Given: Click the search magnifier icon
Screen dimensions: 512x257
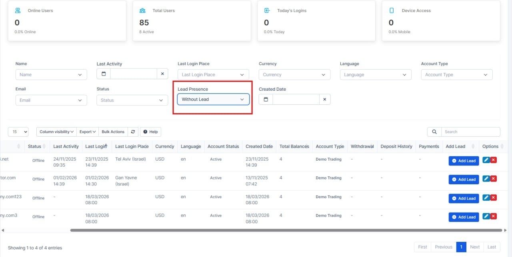Looking at the screenshot, I should 434,132.
